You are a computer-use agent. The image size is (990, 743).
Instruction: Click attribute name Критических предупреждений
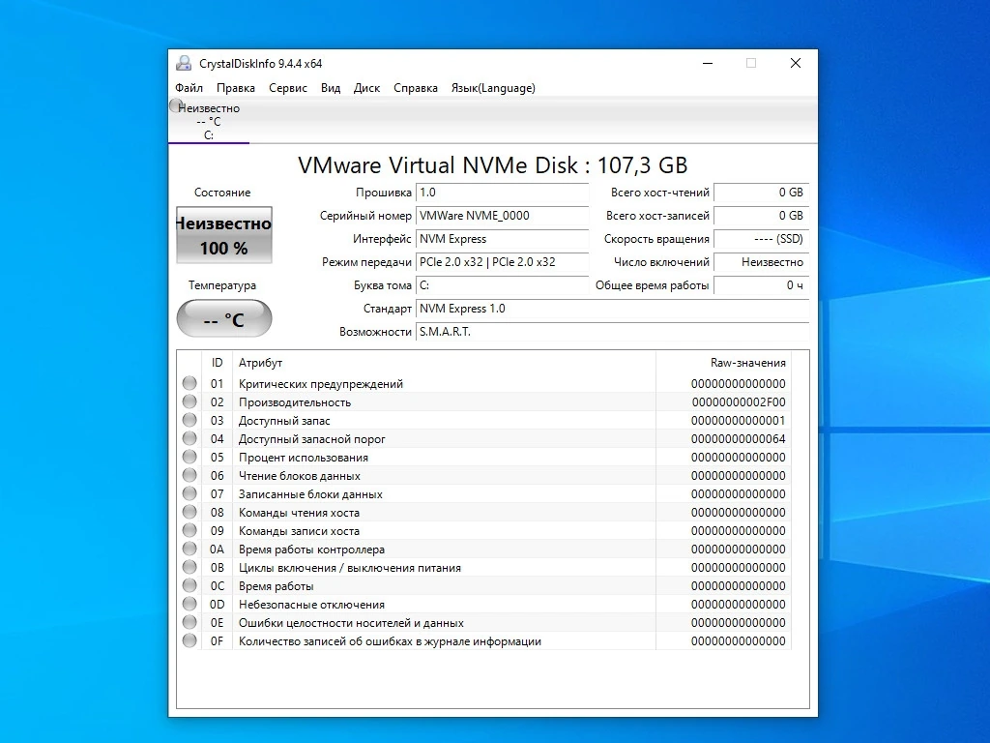[321, 384]
